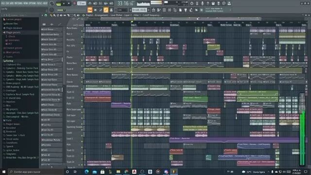
Task: Select the Drop Reese pattern in picker
Action: (52, 59)
